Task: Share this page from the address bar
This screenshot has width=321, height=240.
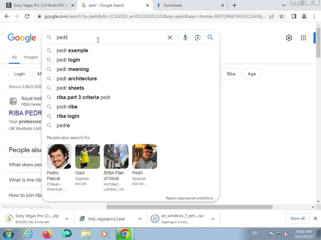Action: (271, 16)
